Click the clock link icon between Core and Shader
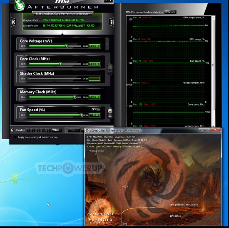The image size is (229, 228). 110,70
